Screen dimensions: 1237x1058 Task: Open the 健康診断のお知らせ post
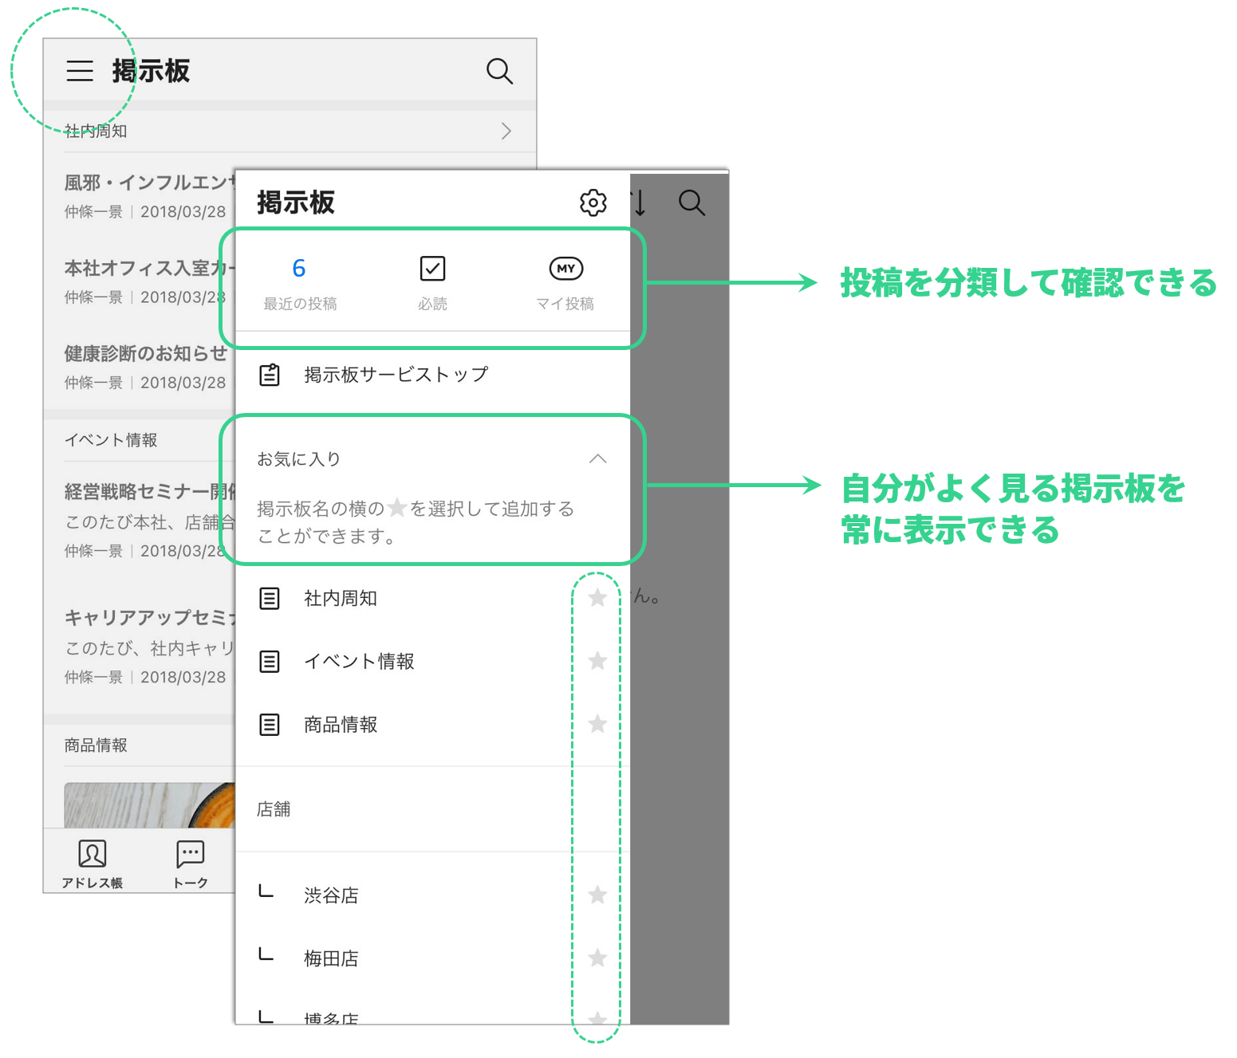146,353
